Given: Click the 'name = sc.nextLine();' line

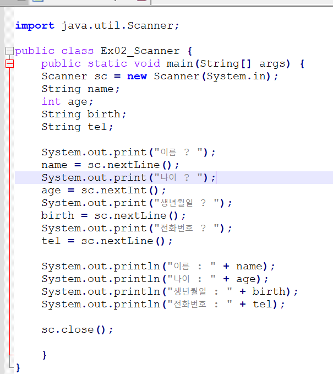Looking at the screenshot, I should click(110, 165).
